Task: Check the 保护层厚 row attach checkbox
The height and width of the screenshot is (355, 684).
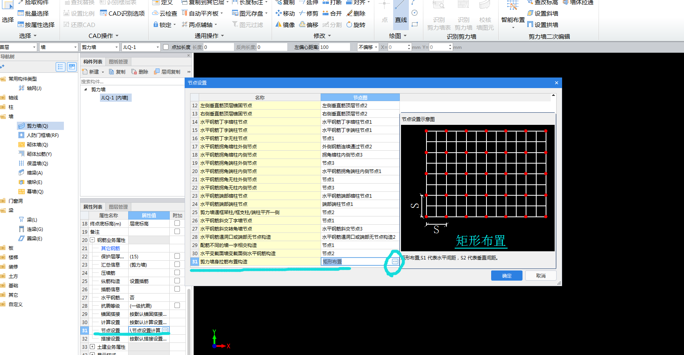Action: pyautogui.click(x=177, y=256)
